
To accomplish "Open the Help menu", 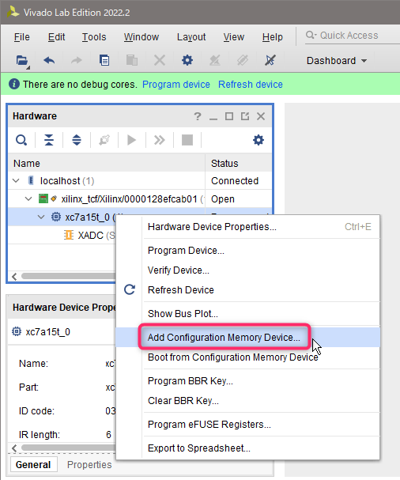I will point(273,37).
